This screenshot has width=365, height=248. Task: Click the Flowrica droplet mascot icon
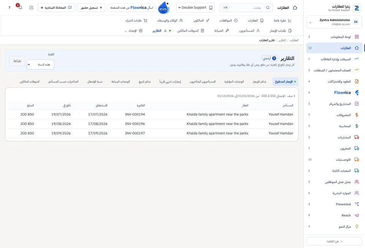pos(163,8)
